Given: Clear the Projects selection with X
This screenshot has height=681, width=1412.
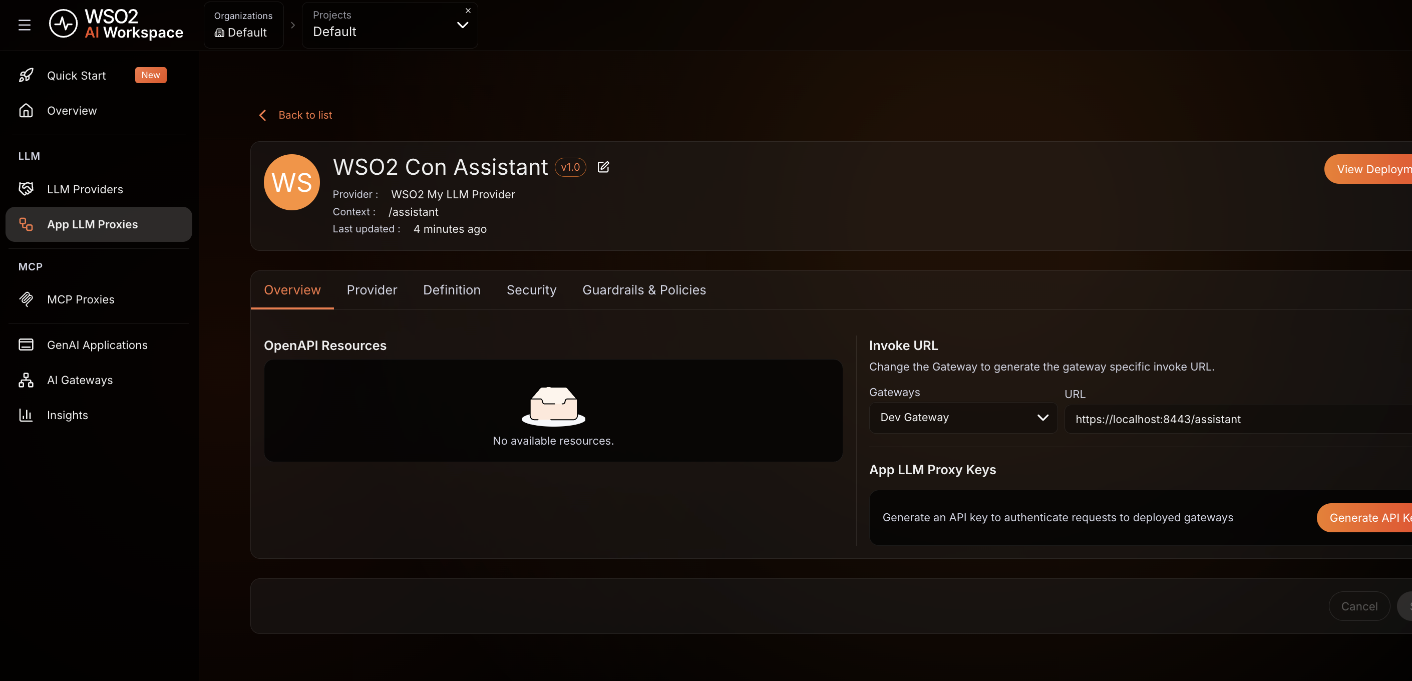Looking at the screenshot, I should pyautogui.click(x=468, y=11).
